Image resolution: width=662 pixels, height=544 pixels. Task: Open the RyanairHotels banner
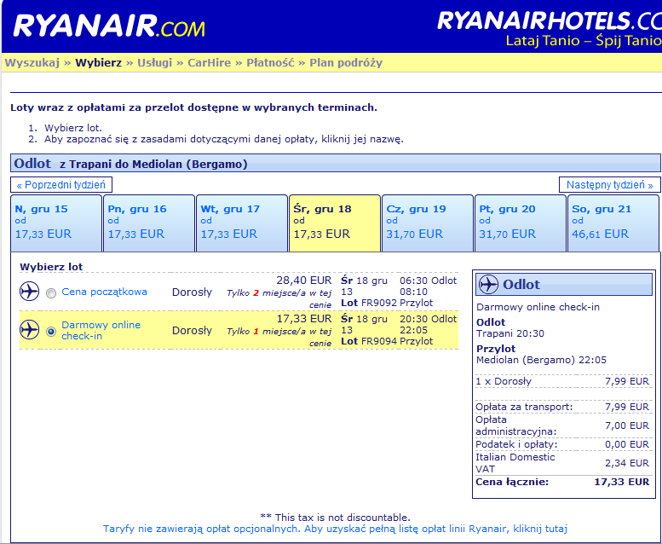[x=549, y=29]
